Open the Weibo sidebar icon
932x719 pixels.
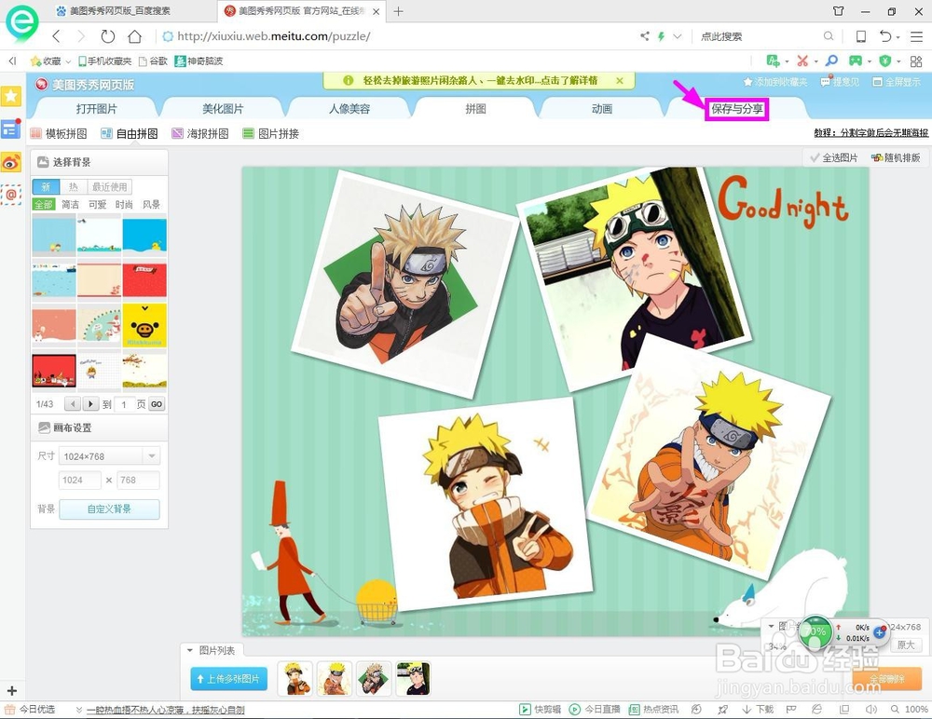(11, 162)
